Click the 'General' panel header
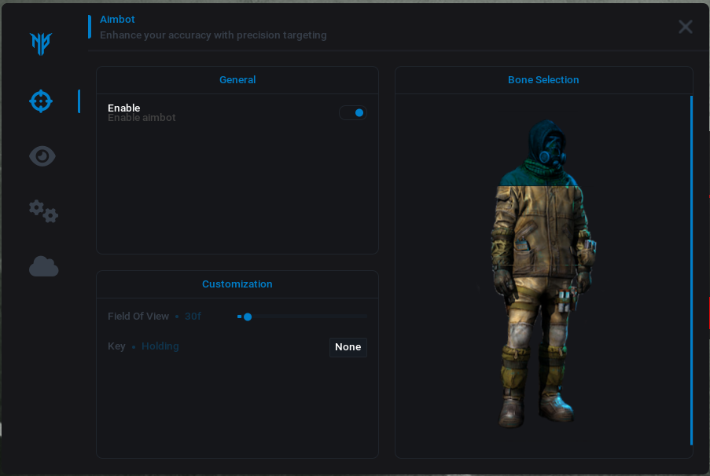 point(237,80)
